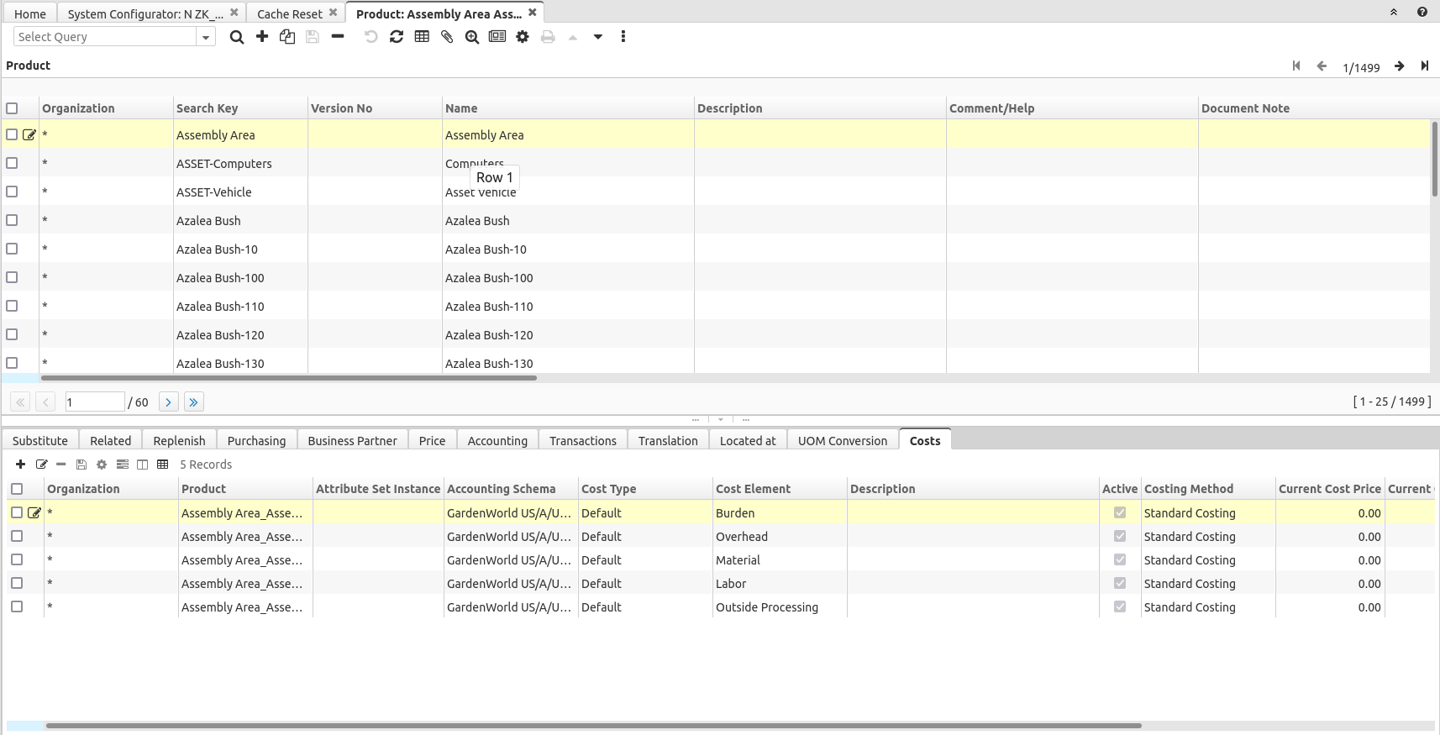The height and width of the screenshot is (735, 1440).
Task: Open the Cache Reset tab
Action: [289, 14]
